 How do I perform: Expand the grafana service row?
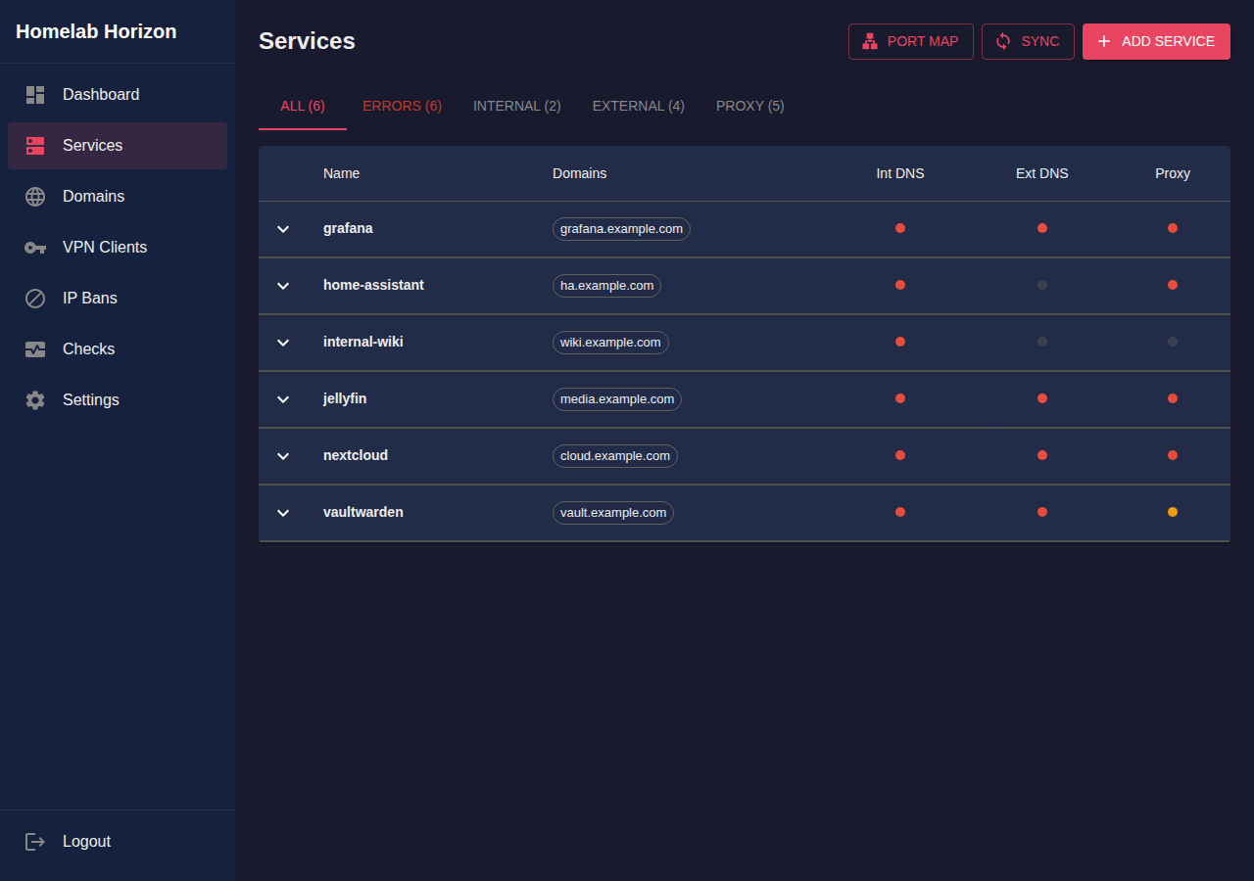[283, 229]
